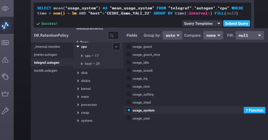
Task: Toggle the usage_nice field checkbox
Action: (x=129, y=86)
